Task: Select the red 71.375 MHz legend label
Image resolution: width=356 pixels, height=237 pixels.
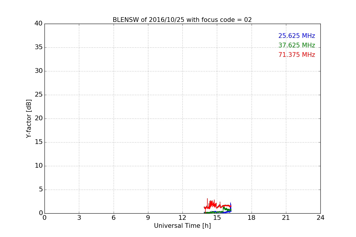Action: [x=297, y=55]
